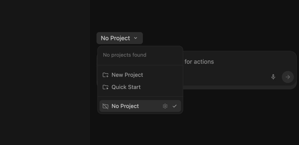Click the separator line above New Project

pyautogui.click(x=140, y=65)
